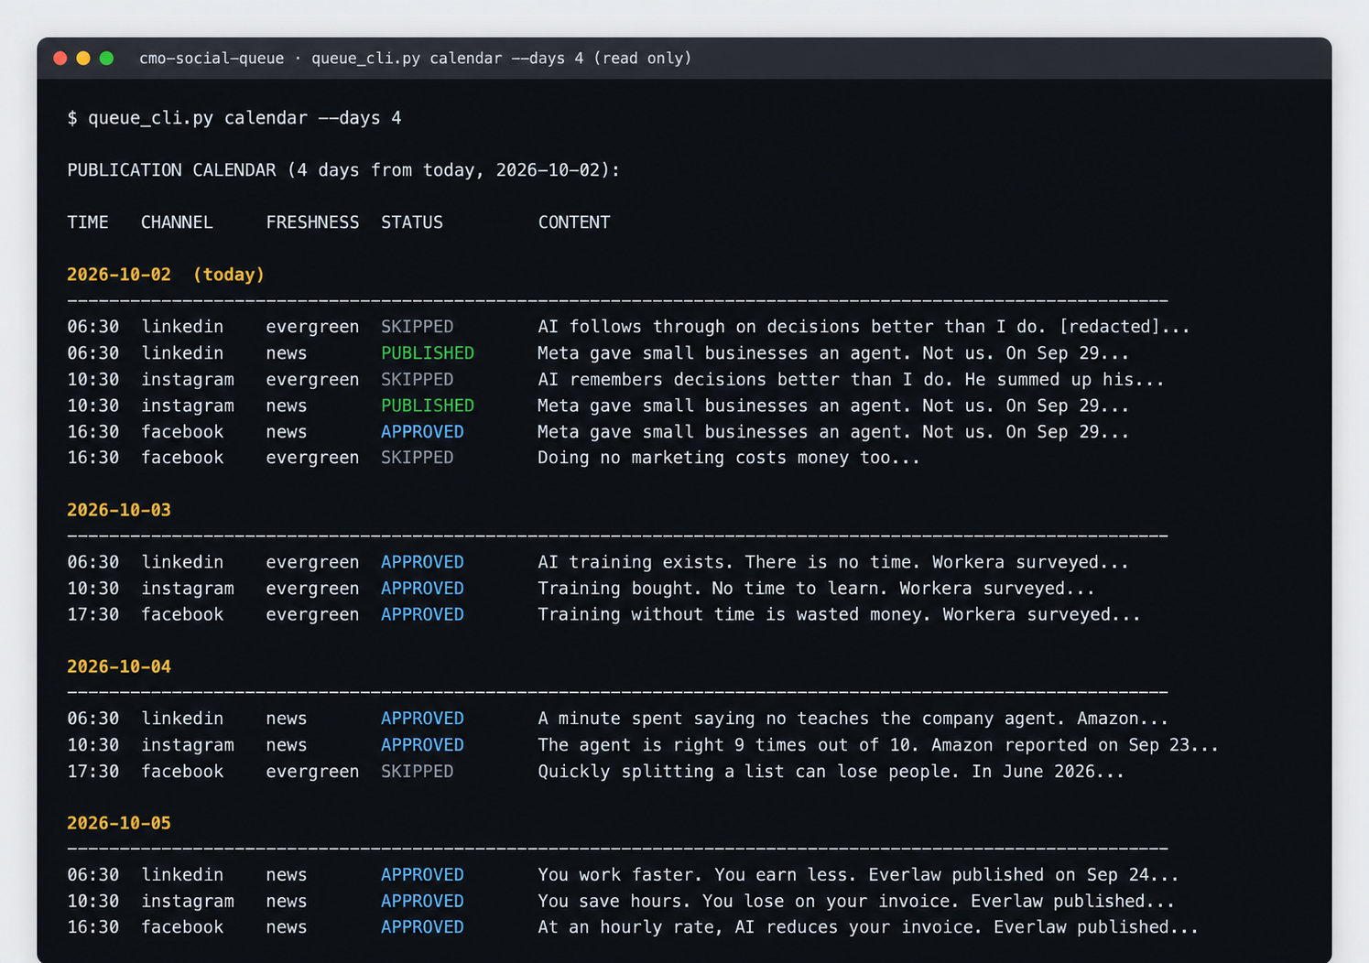The width and height of the screenshot is (1369, 963).
Task: Click the CONTENT column header
Action: pyautogui.click(x=574, y=222)
